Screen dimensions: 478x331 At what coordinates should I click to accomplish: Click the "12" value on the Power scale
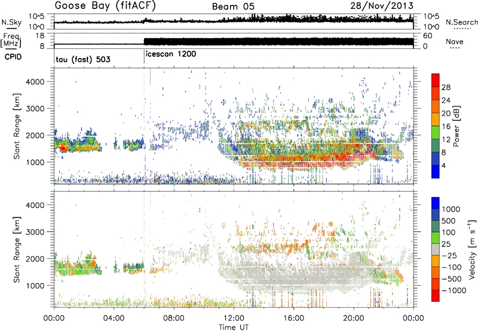click(446, 140)
